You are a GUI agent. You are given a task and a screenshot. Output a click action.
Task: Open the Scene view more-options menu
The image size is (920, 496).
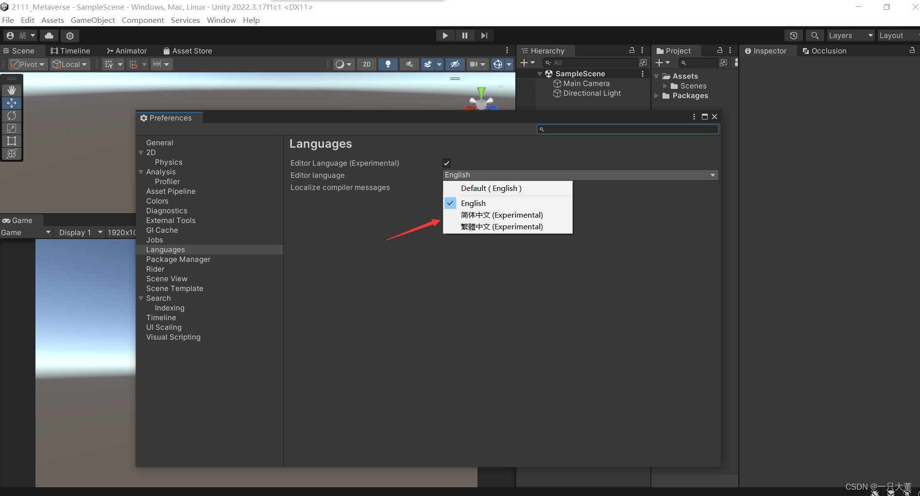click(507, 51)
